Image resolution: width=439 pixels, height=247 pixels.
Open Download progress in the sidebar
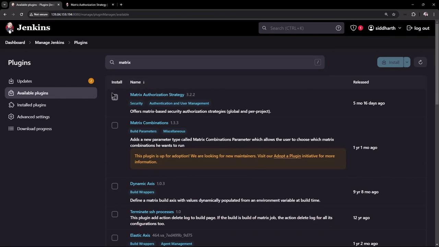[x=51, y=129]
